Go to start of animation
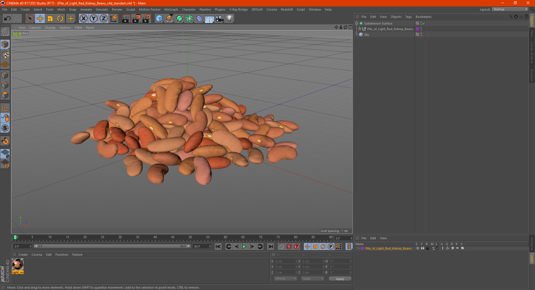Image resolution: width=535 pixels, height=290 pixels. [218, 246]
